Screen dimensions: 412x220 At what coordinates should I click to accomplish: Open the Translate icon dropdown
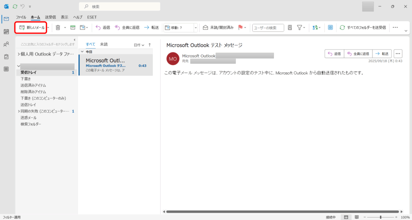[316, 27]
